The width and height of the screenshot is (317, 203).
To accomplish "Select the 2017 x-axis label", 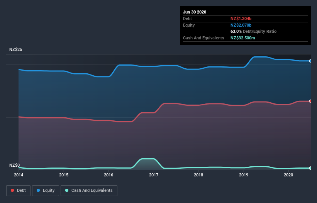I will pos(154,175).
